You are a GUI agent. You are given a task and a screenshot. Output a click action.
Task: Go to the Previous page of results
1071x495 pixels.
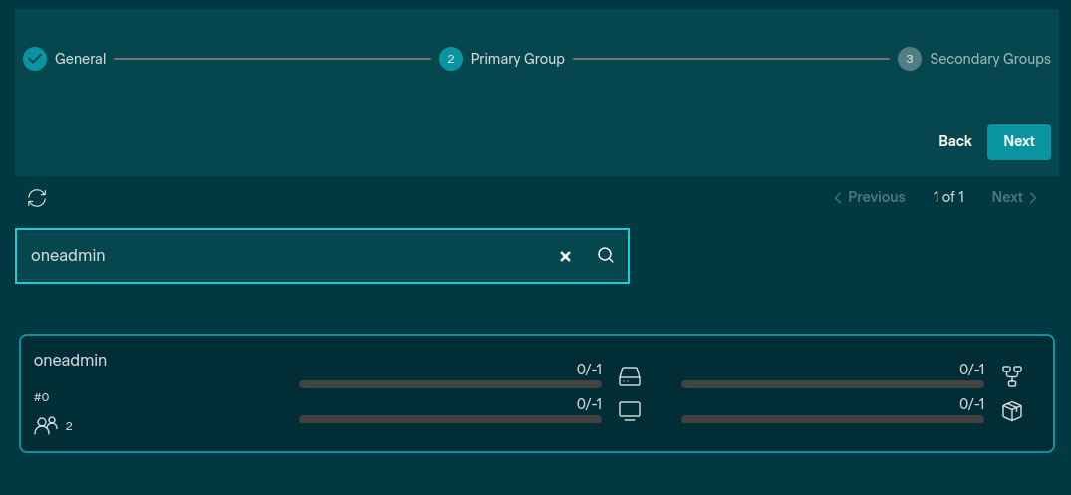point(869,197)
